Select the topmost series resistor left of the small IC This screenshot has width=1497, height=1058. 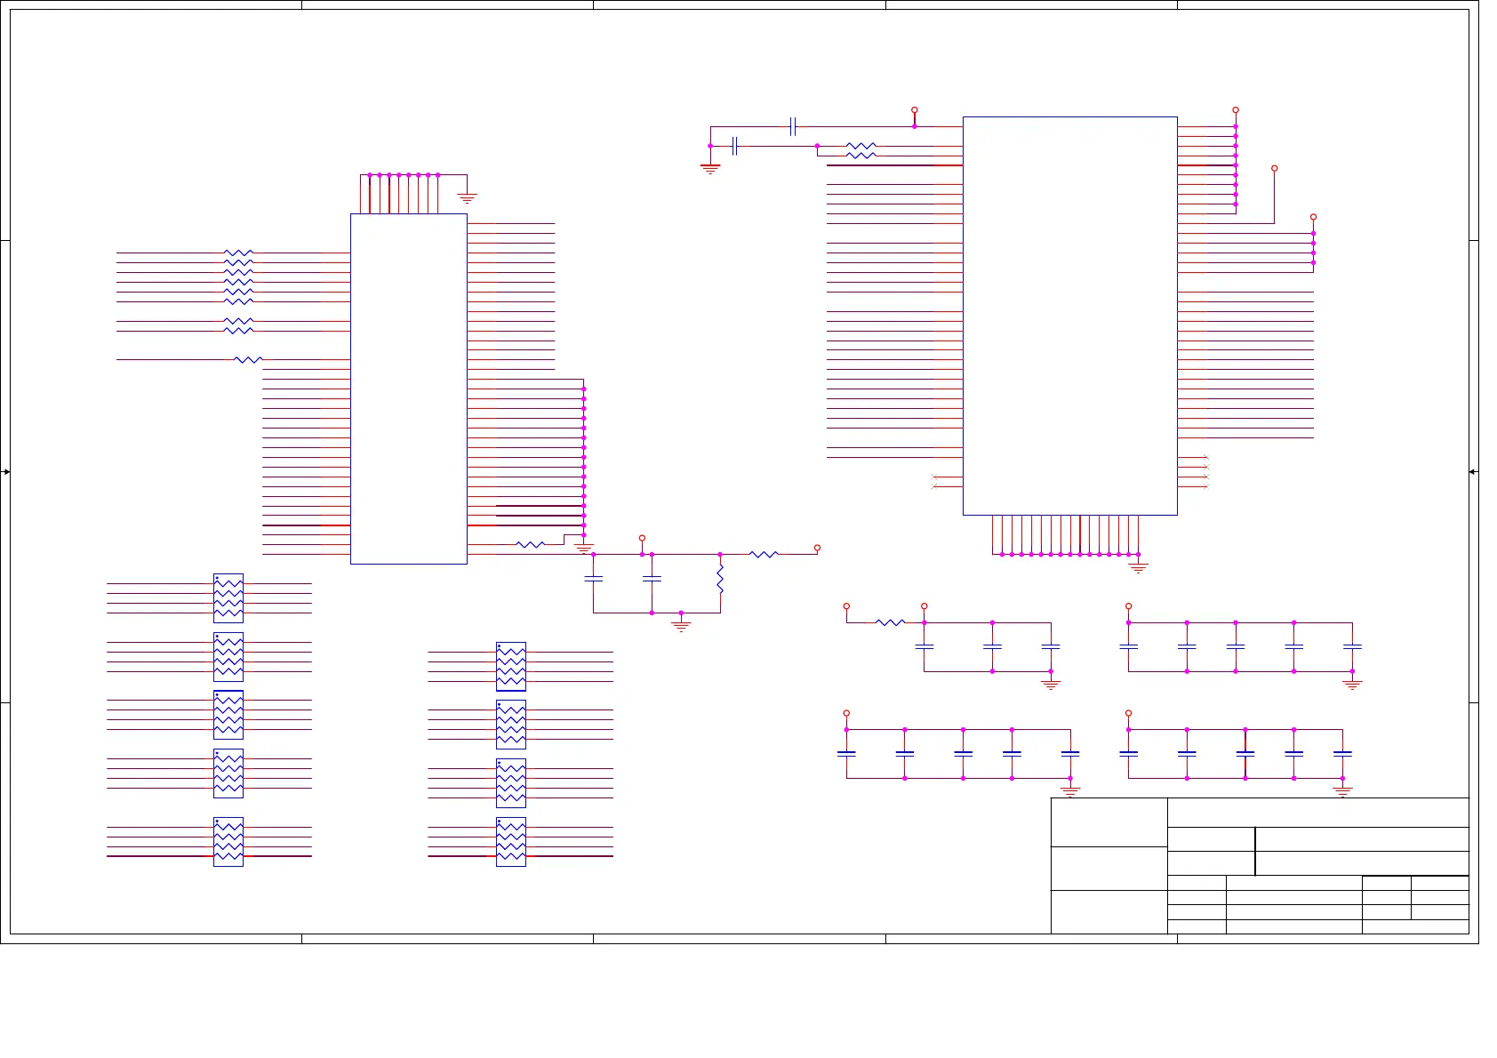pyautogui.click(x=238, y=253)
